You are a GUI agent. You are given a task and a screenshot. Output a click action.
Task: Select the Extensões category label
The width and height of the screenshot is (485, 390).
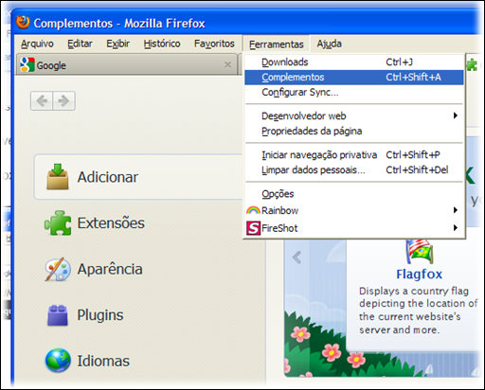pos(111,222)
